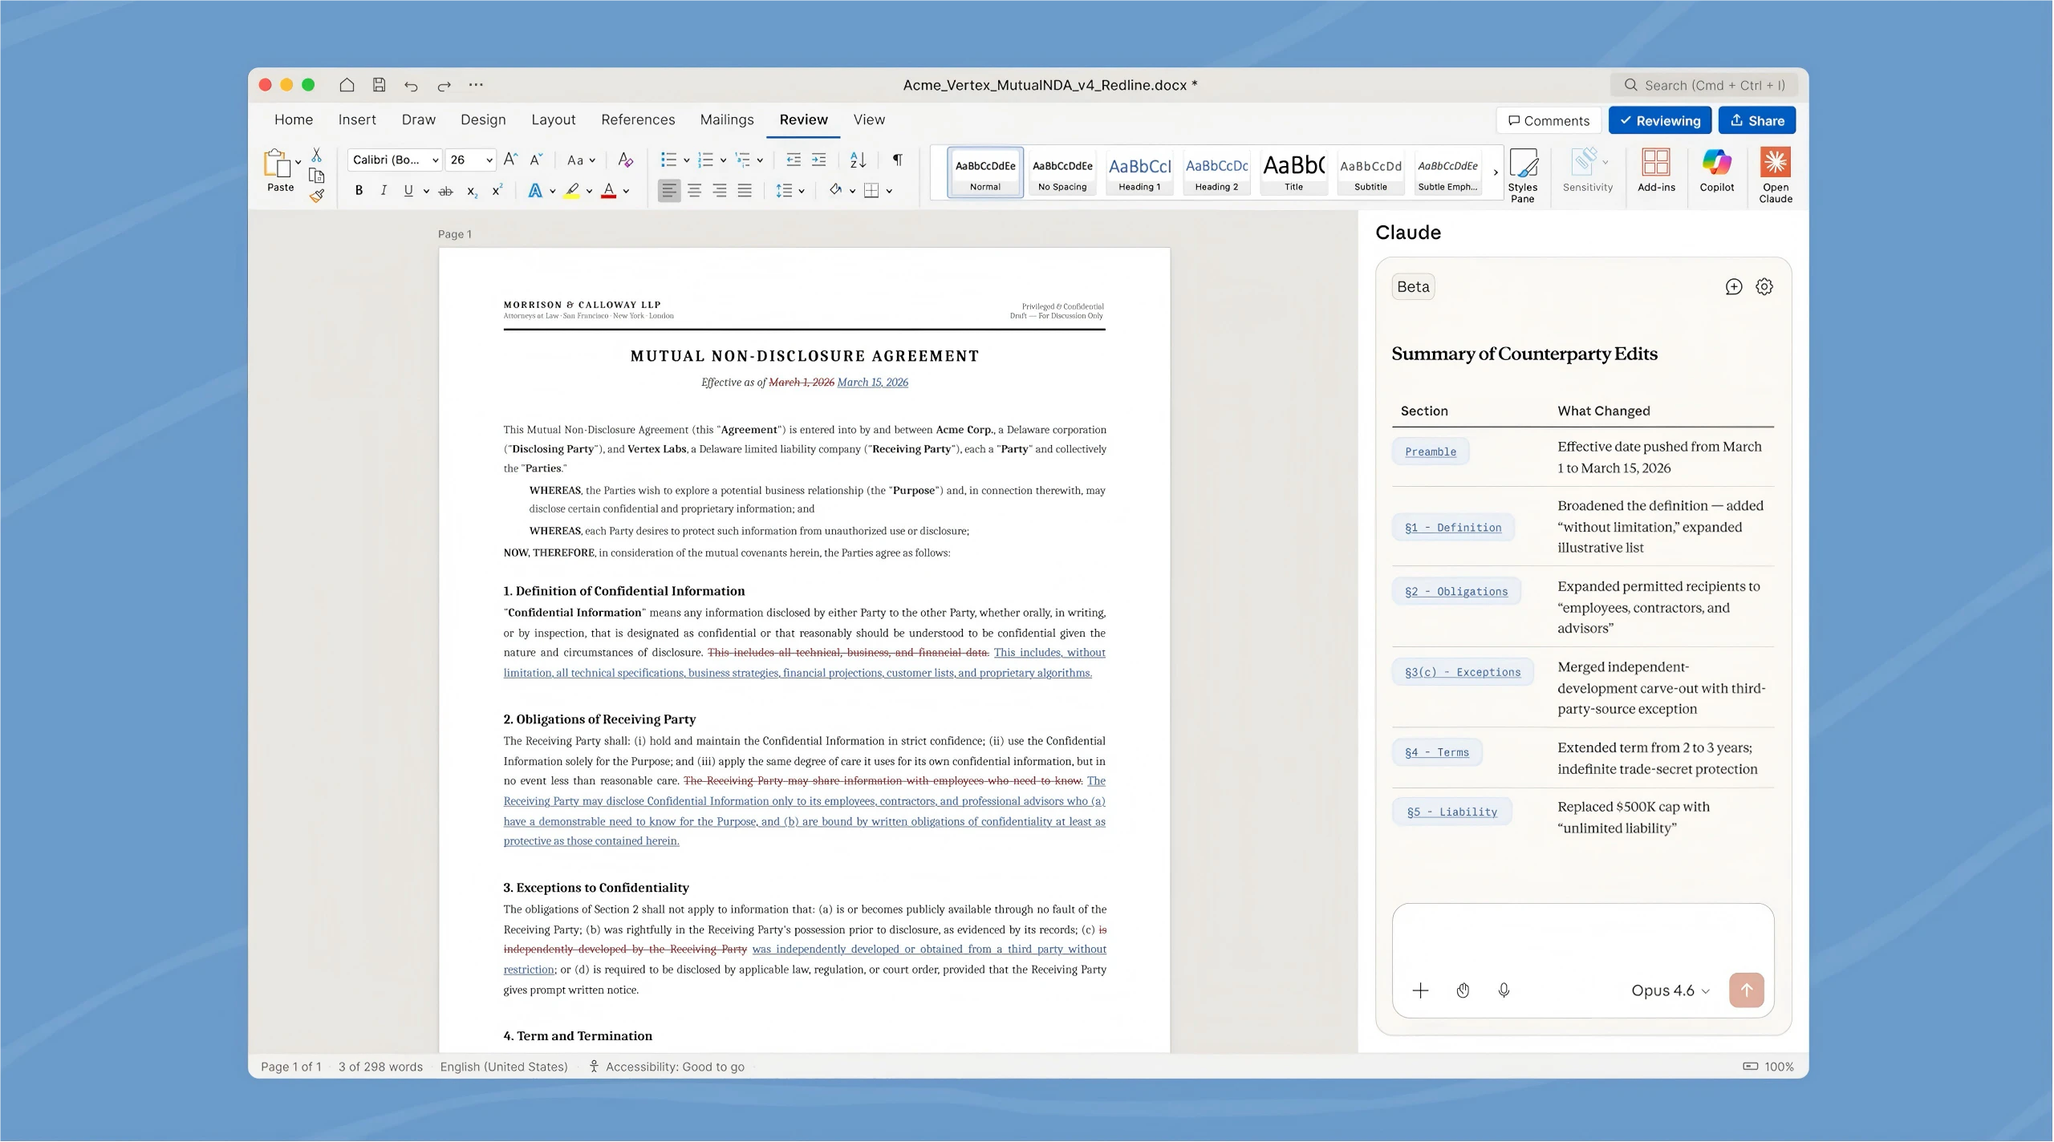The height and width of the screenshot is (1142, 2054).
Task: Show paragraph marks
Action: pyautogui.click(x=896, y=160)
